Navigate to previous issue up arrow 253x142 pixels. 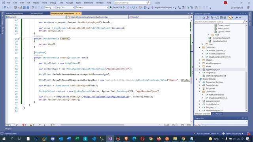tap(40, 125)
